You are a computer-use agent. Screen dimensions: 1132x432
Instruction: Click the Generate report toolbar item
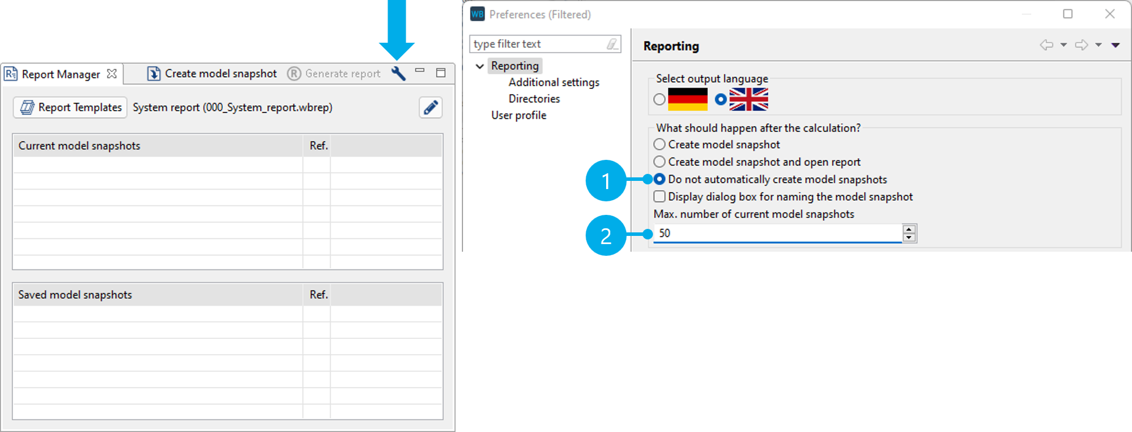[334, 73]
